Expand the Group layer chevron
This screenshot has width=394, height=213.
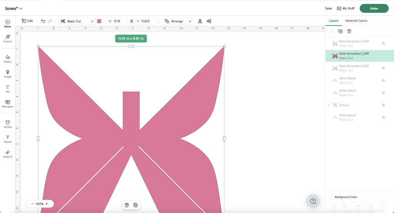click(329, 105)
